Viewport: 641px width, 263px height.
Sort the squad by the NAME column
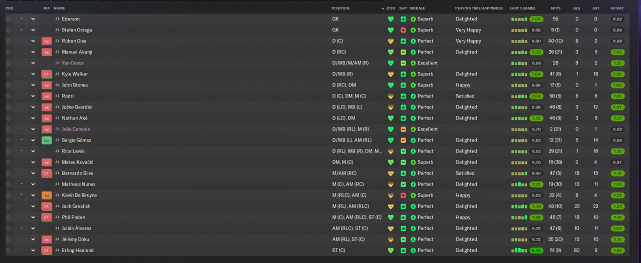click(59, 8)
